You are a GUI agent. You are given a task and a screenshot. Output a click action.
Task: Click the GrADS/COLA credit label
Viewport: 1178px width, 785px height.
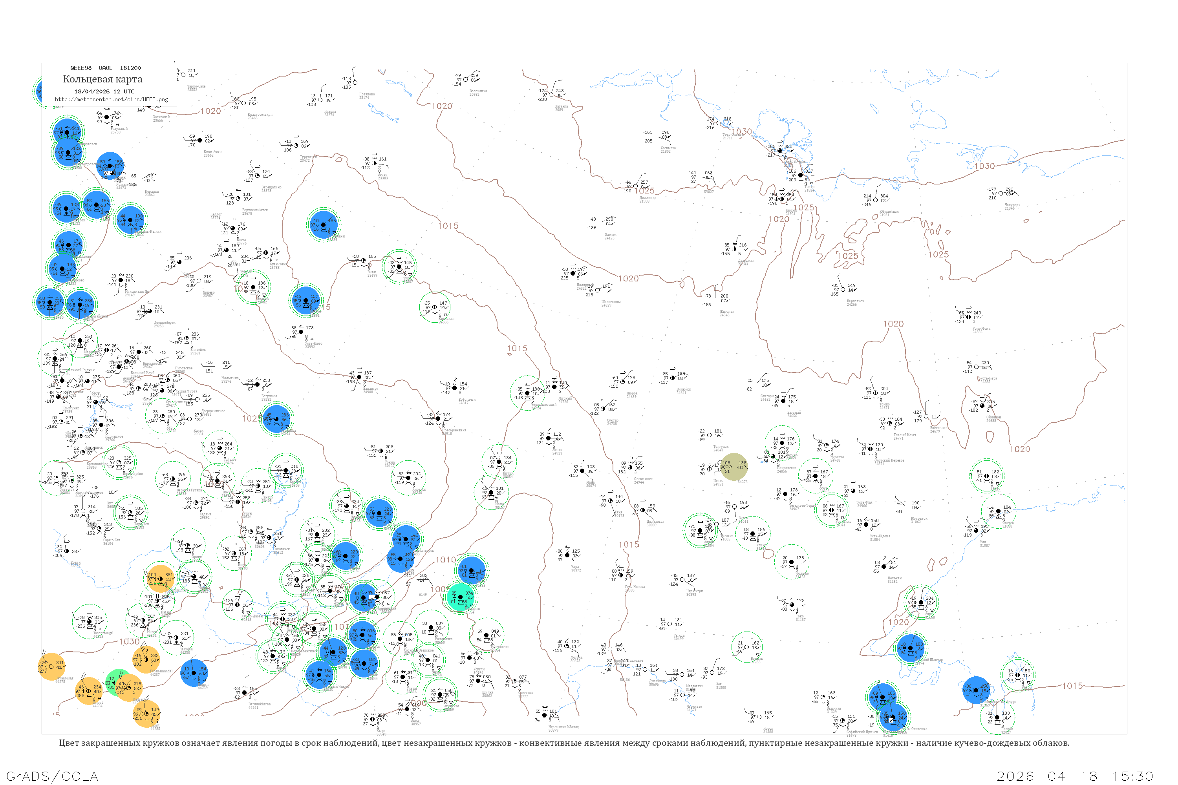[52, 776]
